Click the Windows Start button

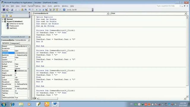click(4, 104)
